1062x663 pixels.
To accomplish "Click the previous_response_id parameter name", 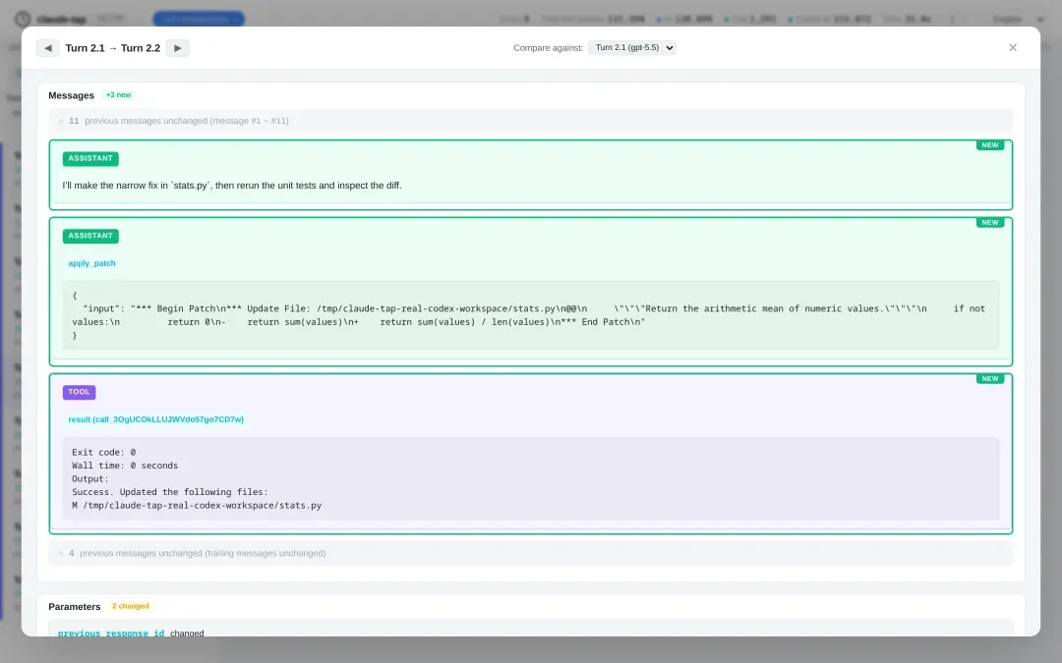I will (x=111, y=634).
